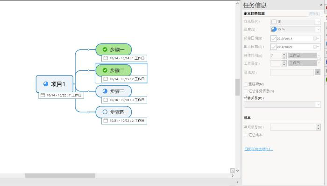Click green checkmark icon on 步骤二
Viewport: 327px width, 186px height.
click(x=105, y=70)
